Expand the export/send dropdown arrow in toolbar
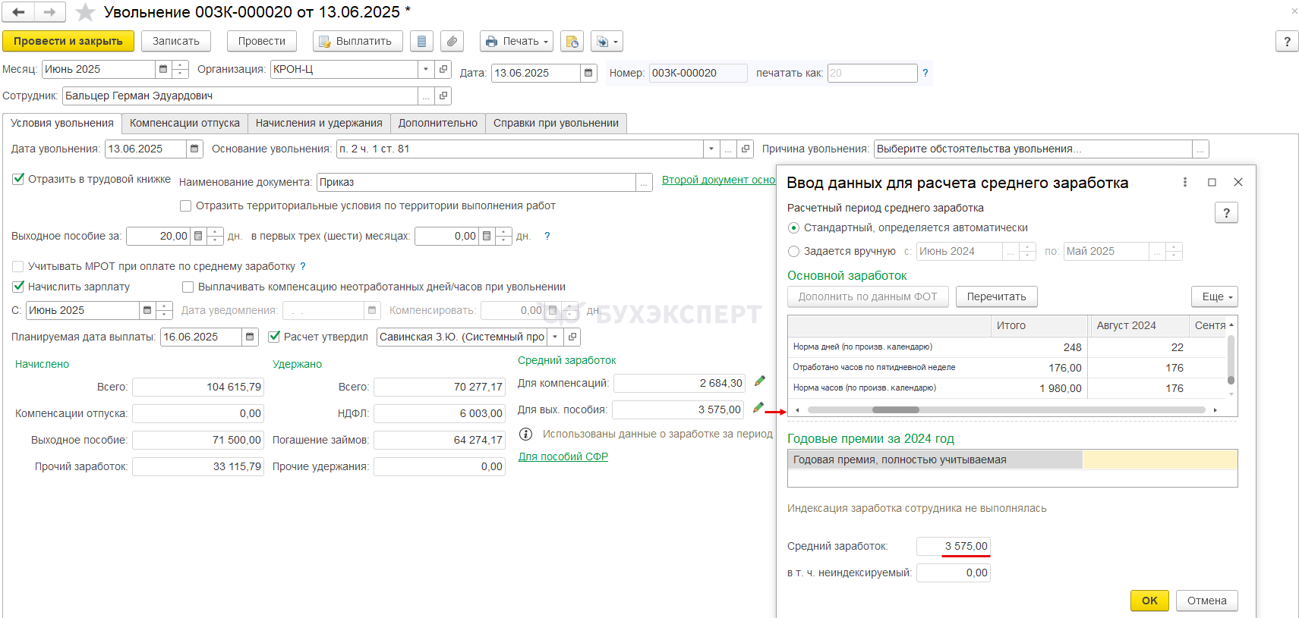This screenshot has height=618, width=1299. click(x=616, y=42)
